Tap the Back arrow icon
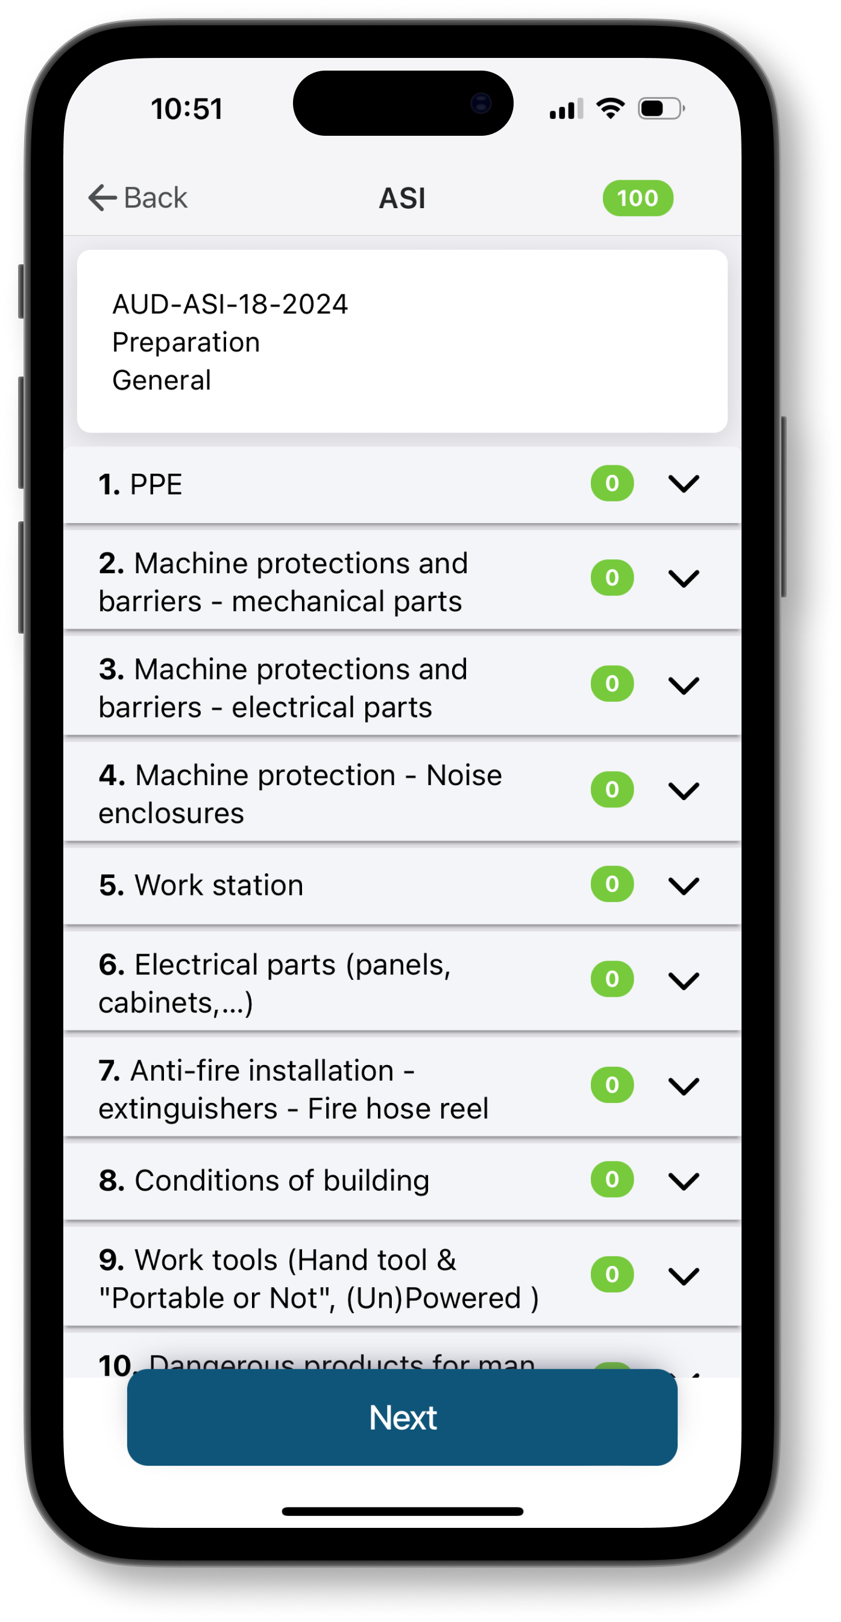Screen dimensions: 841x1622 tap(102, 198)
